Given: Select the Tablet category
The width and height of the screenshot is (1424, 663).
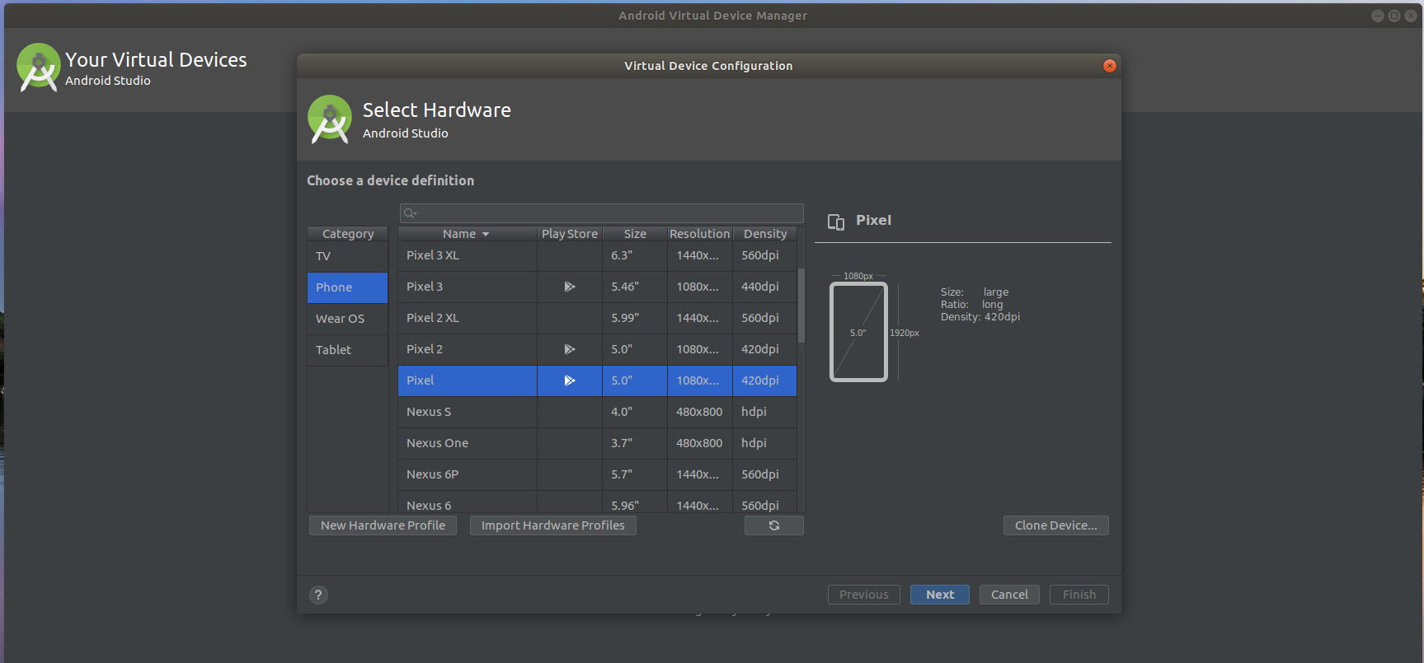Looking at the screenshot, I should 347,350.
